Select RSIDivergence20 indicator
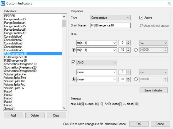Viewport: 173px width, 129px height. click(33, 57)
